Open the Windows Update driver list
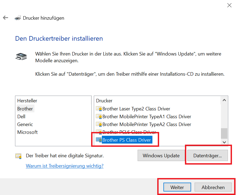This screenshot has width=236, height=195. pos(161,156)
